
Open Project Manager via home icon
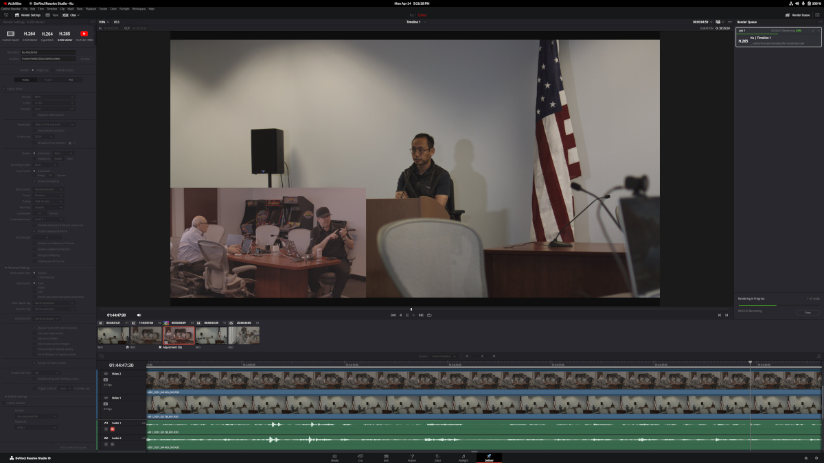point(806,458)
